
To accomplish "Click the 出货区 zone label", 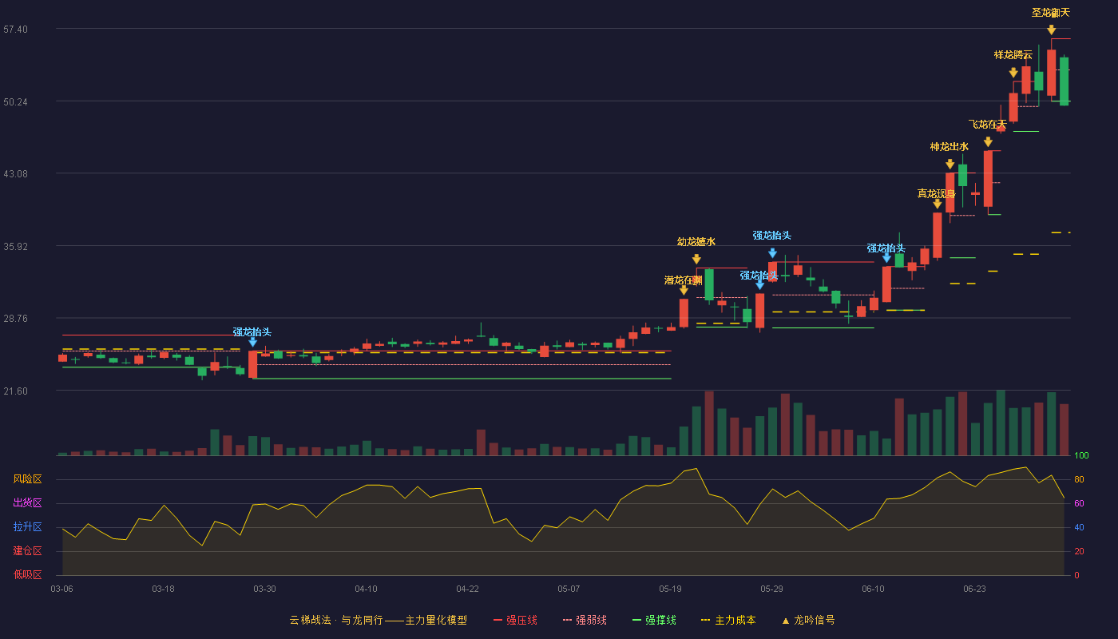I will 27,503.
